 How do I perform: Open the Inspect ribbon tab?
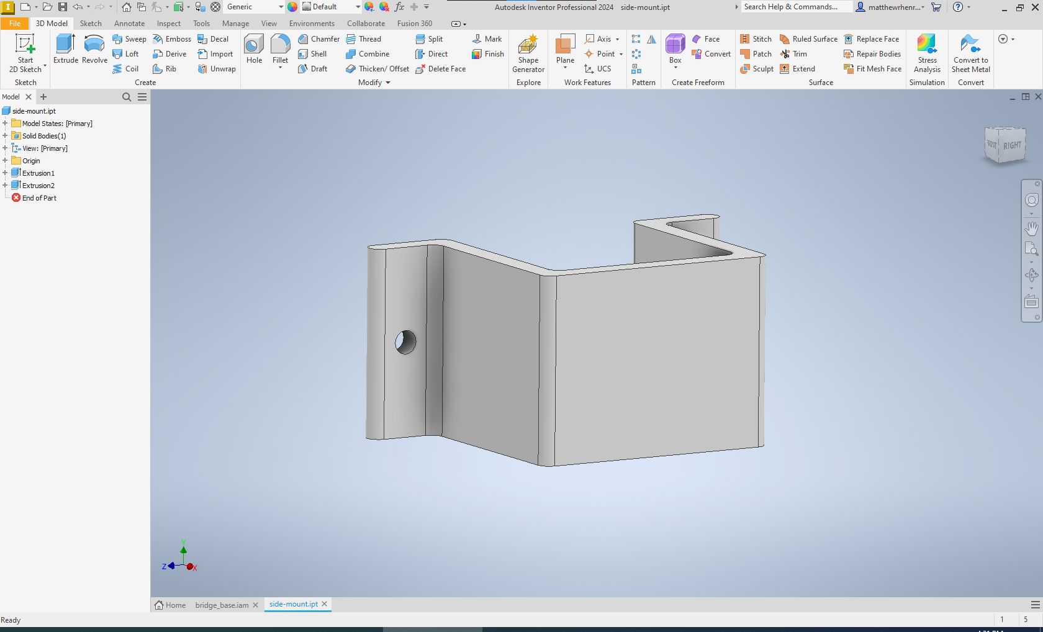pyautogui.click(x=169, y=24)
